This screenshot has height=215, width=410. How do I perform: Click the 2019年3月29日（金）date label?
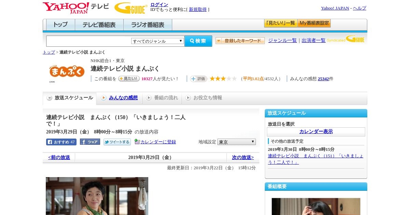coord(151,158)
